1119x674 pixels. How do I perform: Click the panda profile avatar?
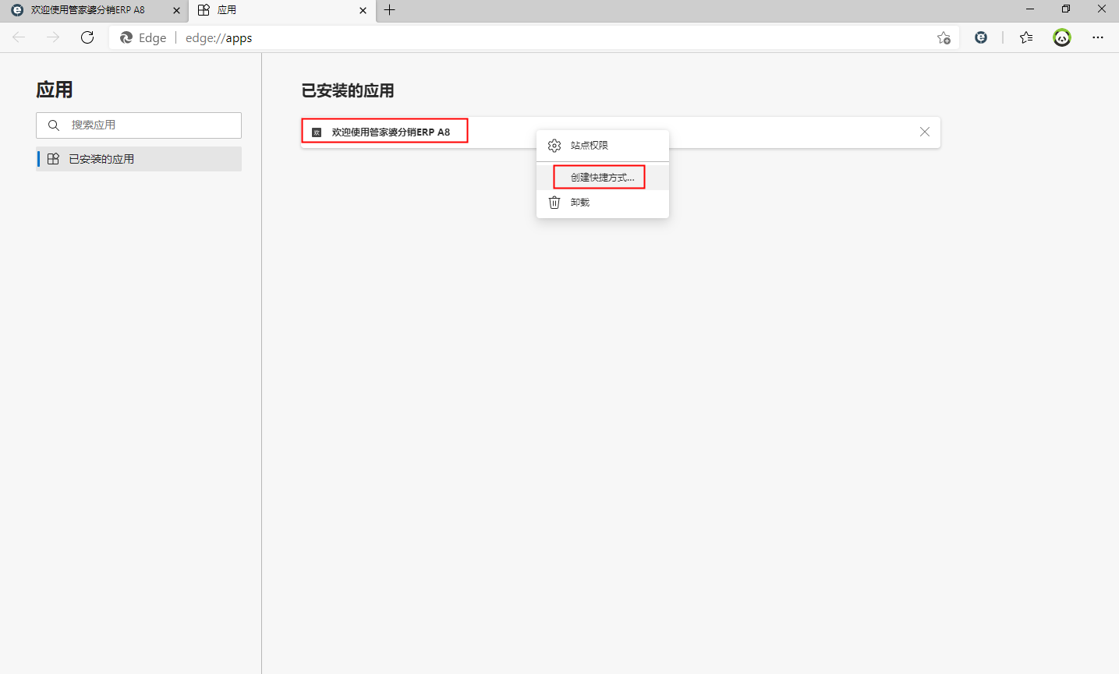tap(1062, 37)
